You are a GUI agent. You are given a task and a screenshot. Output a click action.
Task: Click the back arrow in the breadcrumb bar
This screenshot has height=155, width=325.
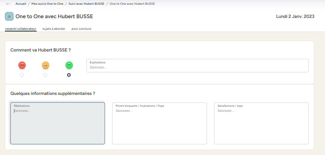[8, 4]
